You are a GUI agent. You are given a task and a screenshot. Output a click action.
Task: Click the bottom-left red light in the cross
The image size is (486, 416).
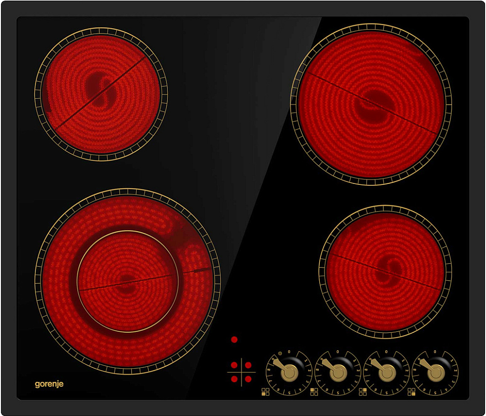[234, 379]
